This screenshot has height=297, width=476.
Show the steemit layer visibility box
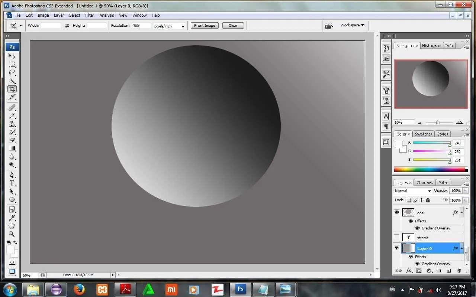tap(396, 238)
